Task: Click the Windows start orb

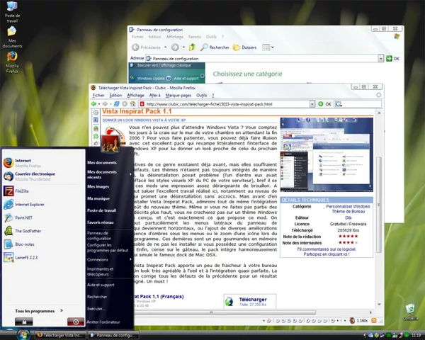Action: [23, 334]
